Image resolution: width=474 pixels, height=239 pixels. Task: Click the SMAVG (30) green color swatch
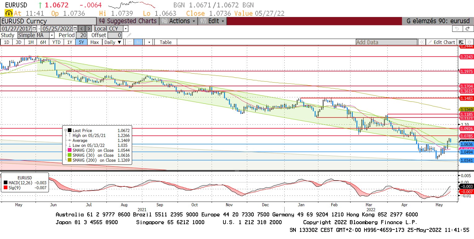(x=70, y=155)
